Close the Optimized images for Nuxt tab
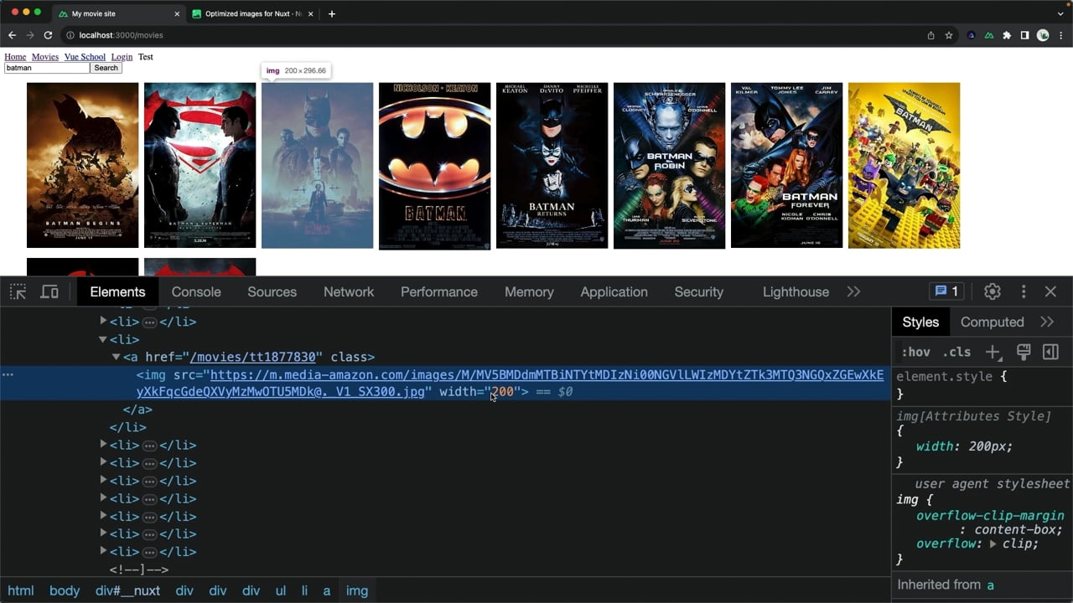 310,13
